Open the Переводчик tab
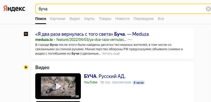 click(144, 19)
